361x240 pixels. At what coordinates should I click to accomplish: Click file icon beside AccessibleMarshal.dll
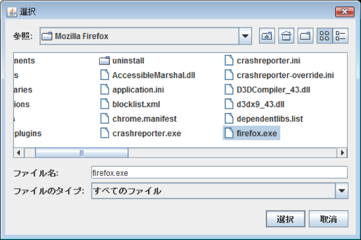[105, 75]
